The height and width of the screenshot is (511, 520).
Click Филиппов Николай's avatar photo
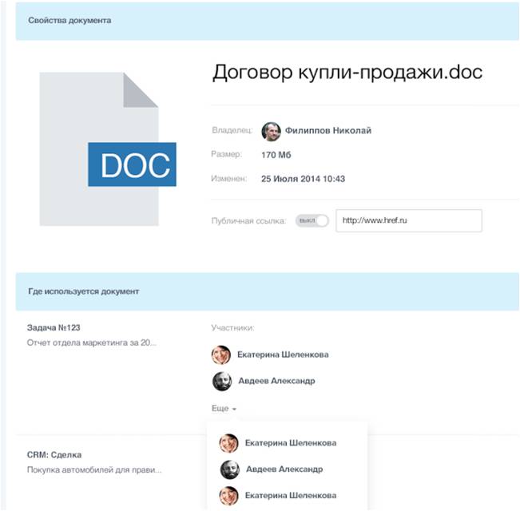(271, 131)
